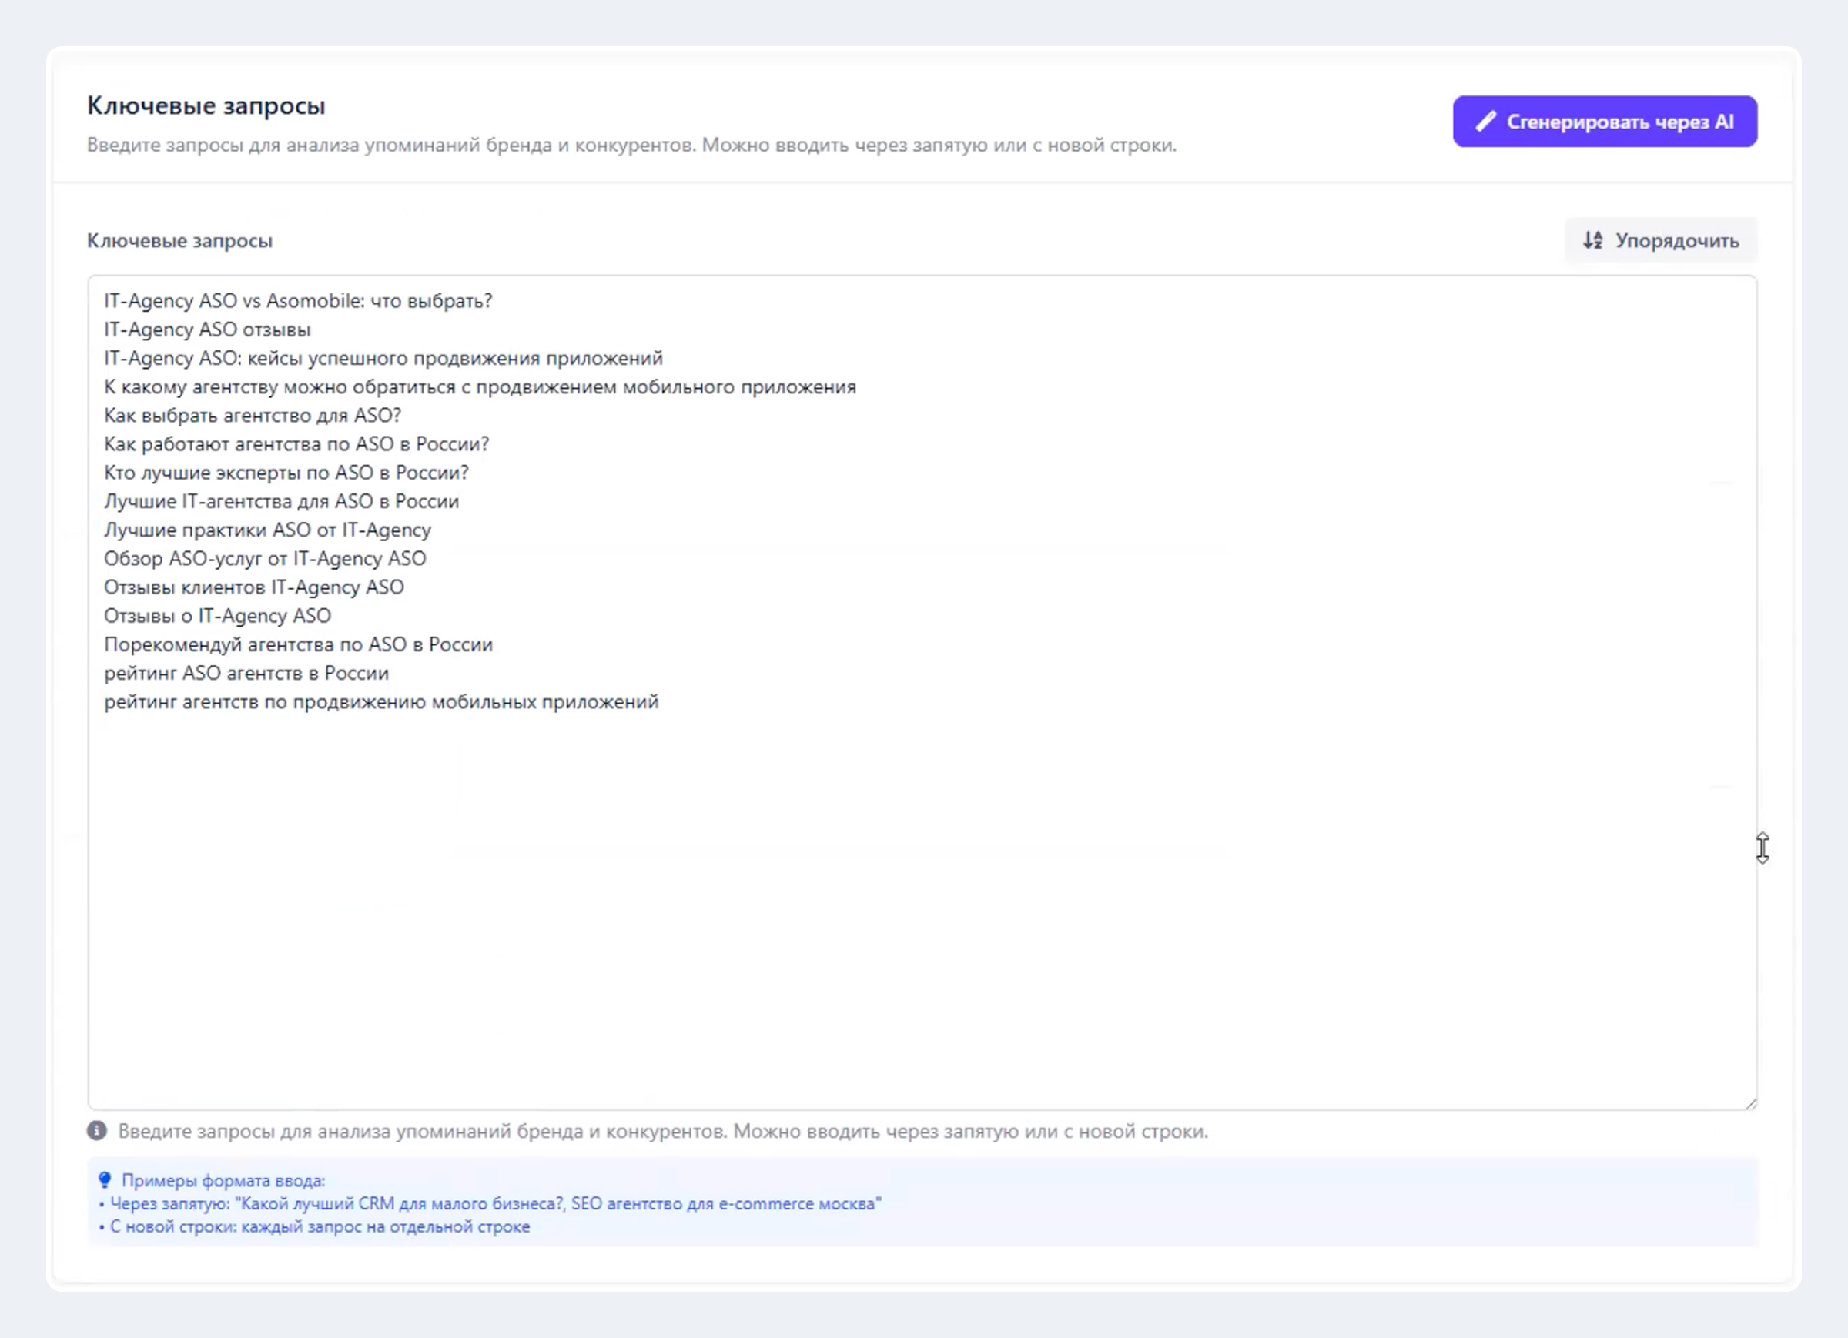Image resolution: width=1848 pixels, height=1338 pixels.
Task: Click the pencil icon on the AI generate button
Action: (x=1485, y=122)
